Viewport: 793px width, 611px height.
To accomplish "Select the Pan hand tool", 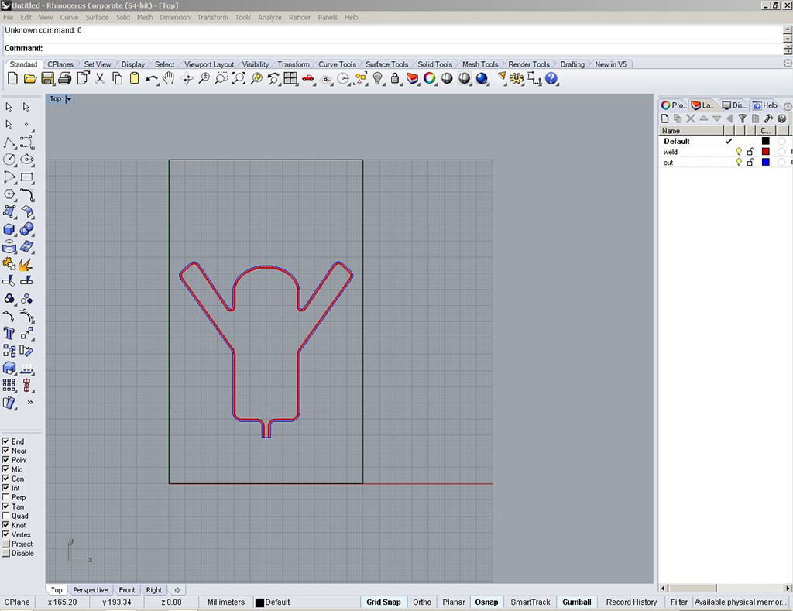I will (168, 78).
